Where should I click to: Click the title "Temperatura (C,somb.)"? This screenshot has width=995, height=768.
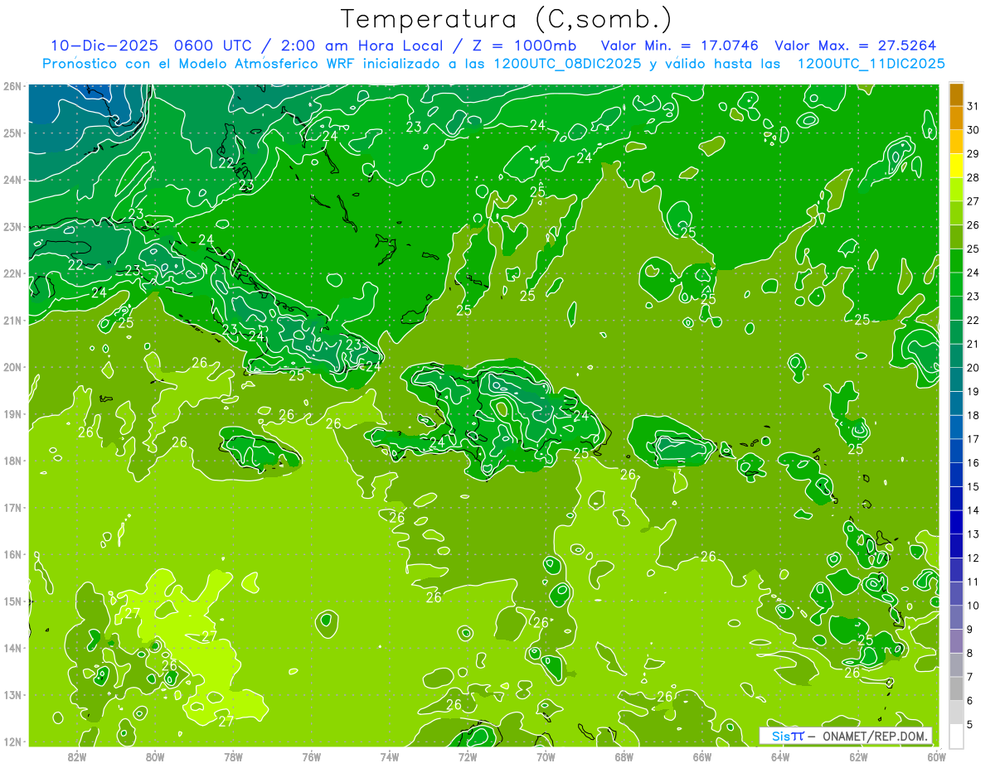[x=507, y=20]
